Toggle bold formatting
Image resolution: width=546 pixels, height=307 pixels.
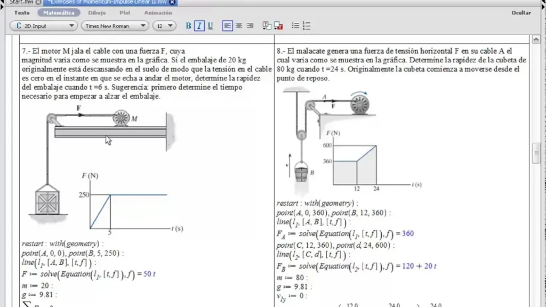[188, 26]
